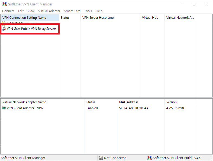Click the Enabled status cell
Viewport: 213px width, 161px height.
92,108
